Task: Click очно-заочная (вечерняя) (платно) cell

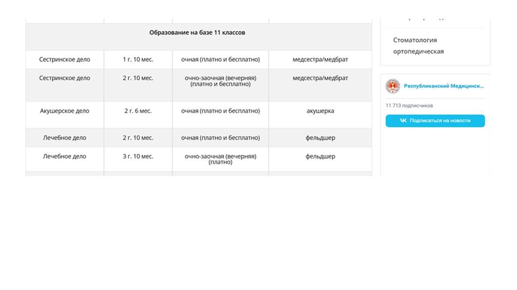Action: (x=220, y=159)
